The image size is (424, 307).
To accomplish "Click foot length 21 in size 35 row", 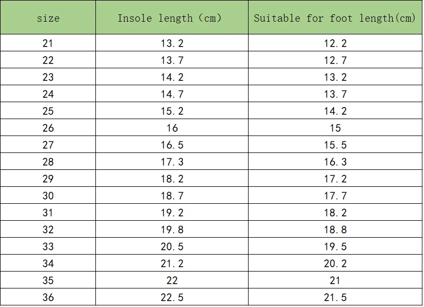I will point(335,281).
